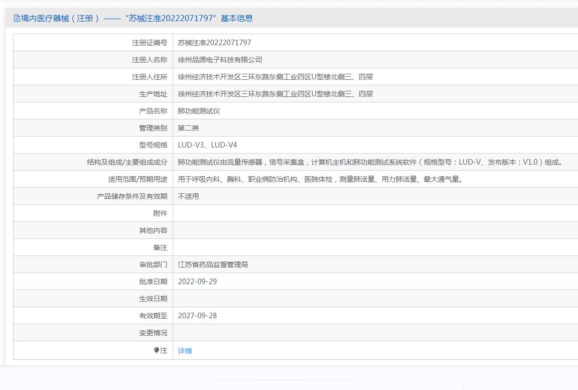Click the expiry date 2027-09-28

[x=197, y=316]
